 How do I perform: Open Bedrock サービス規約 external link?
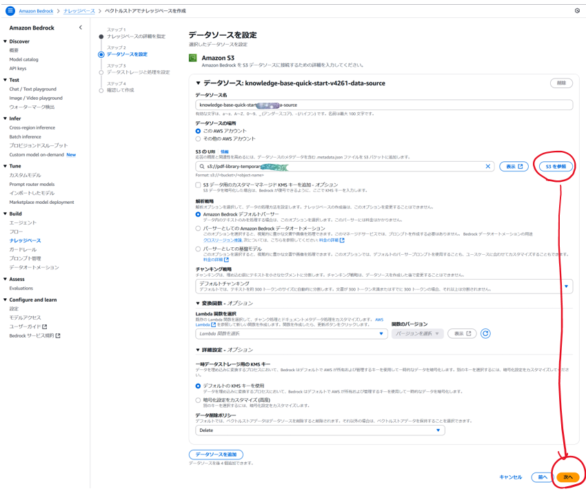coord(34,335)
